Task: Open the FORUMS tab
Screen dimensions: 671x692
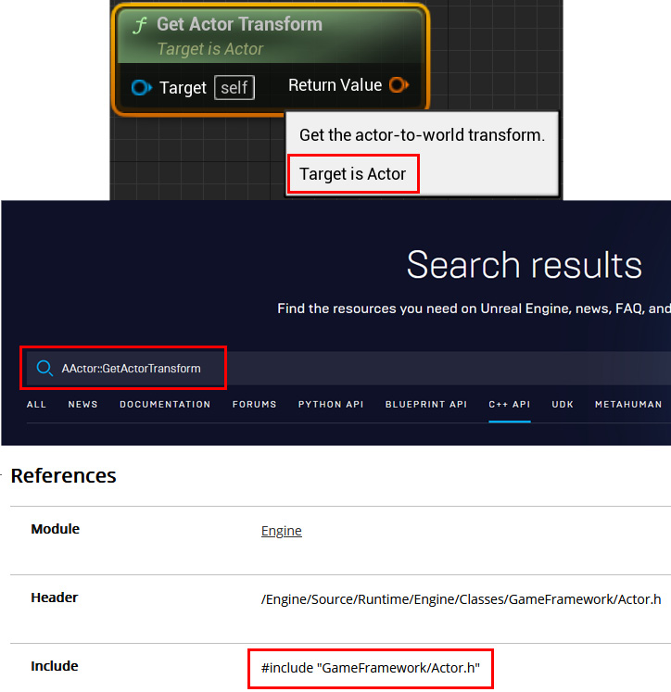Action: point(254,404)
